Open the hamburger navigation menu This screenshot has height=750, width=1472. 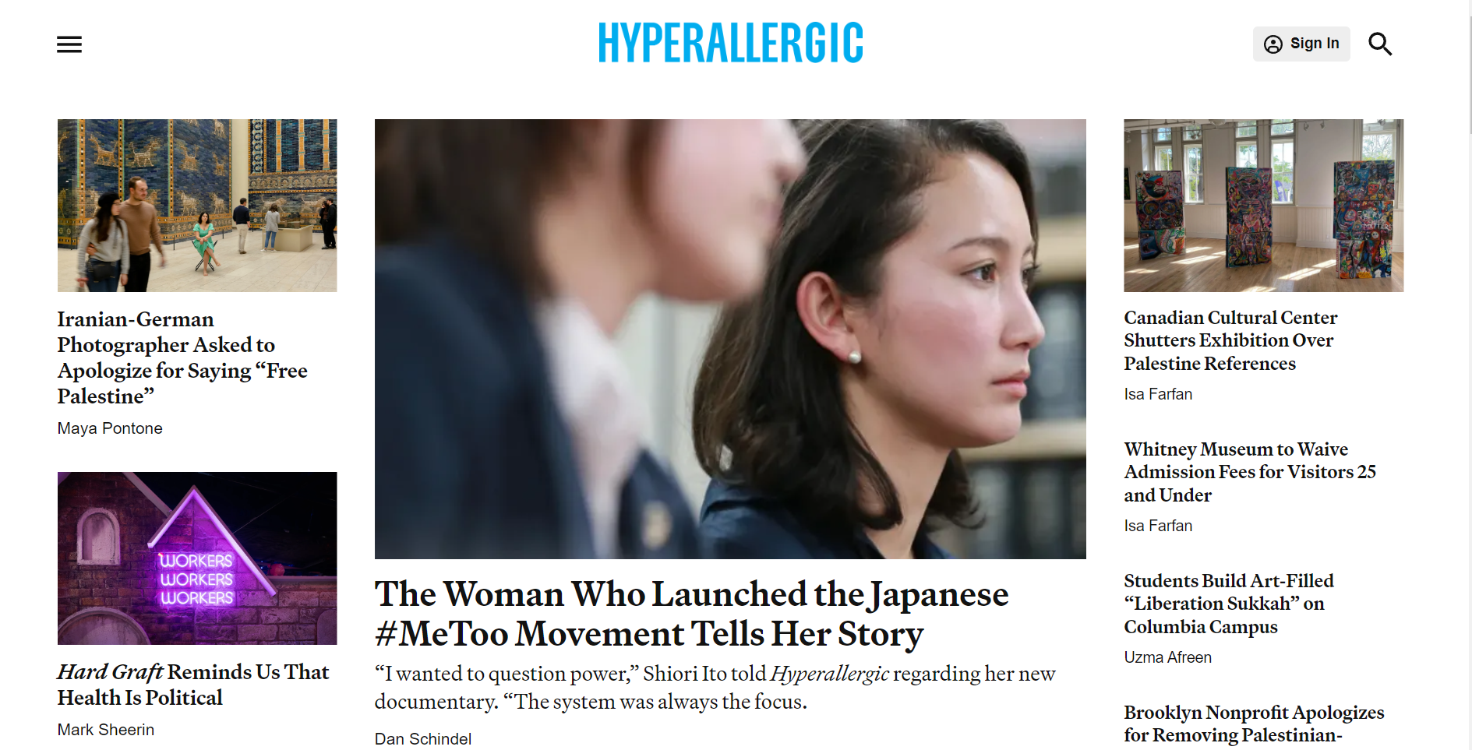pos(69,44)
